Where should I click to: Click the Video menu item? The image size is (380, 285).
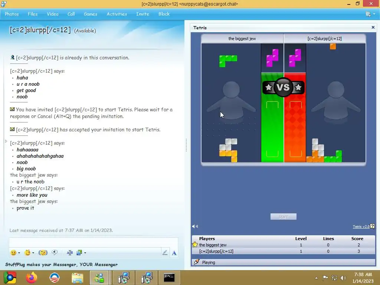pos(53,14)
